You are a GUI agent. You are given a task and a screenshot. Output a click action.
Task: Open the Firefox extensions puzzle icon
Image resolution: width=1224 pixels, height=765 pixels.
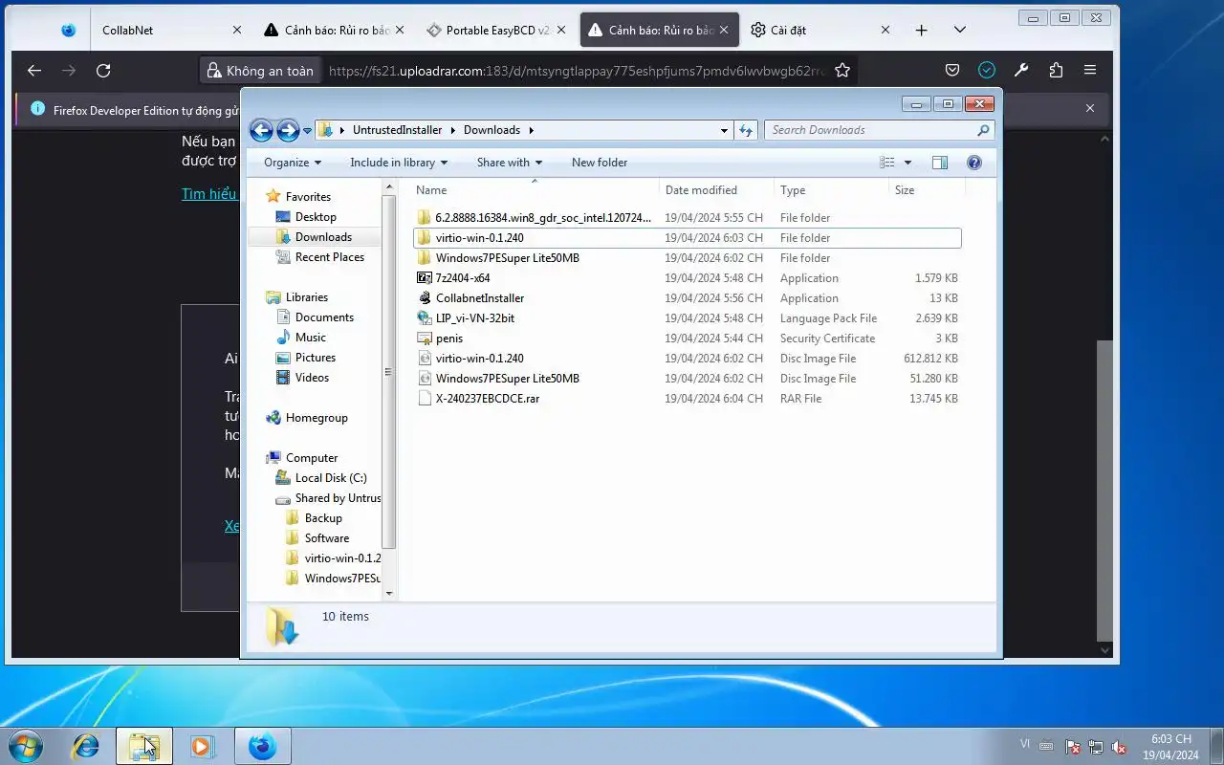1056,70
